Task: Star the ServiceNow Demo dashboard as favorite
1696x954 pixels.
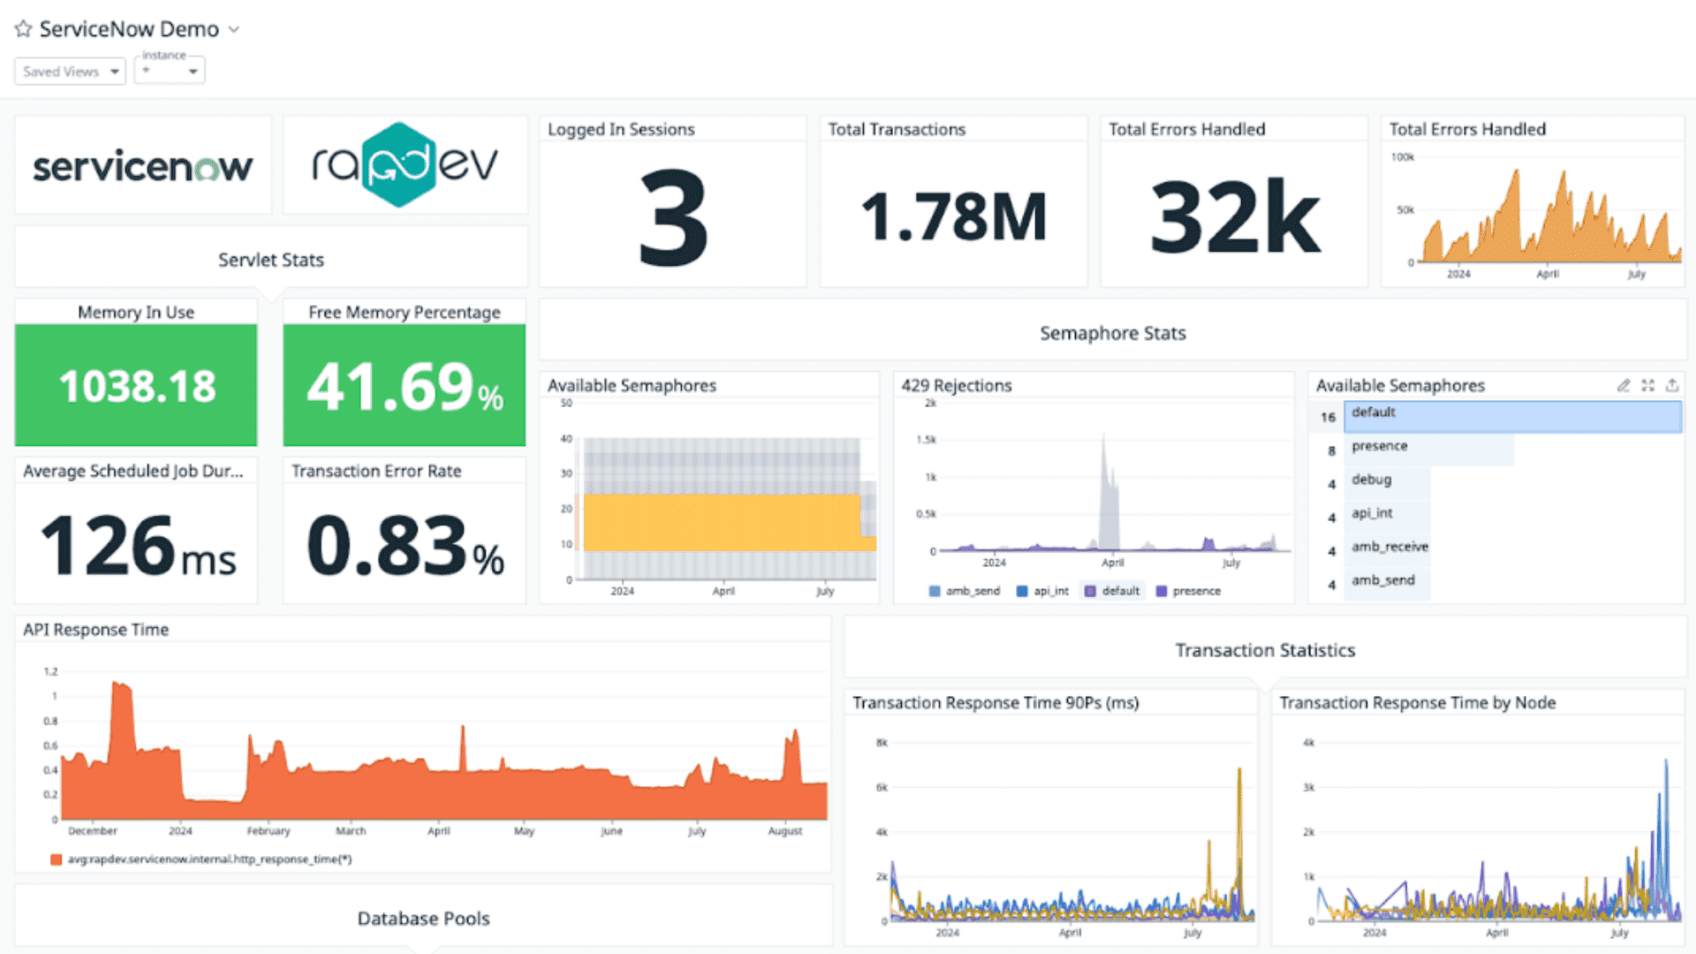Action: tap(23, 29)
